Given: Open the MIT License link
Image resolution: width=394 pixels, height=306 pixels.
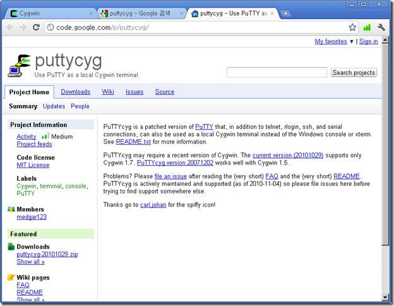Looking at the screenshot, I should point(33,165).
